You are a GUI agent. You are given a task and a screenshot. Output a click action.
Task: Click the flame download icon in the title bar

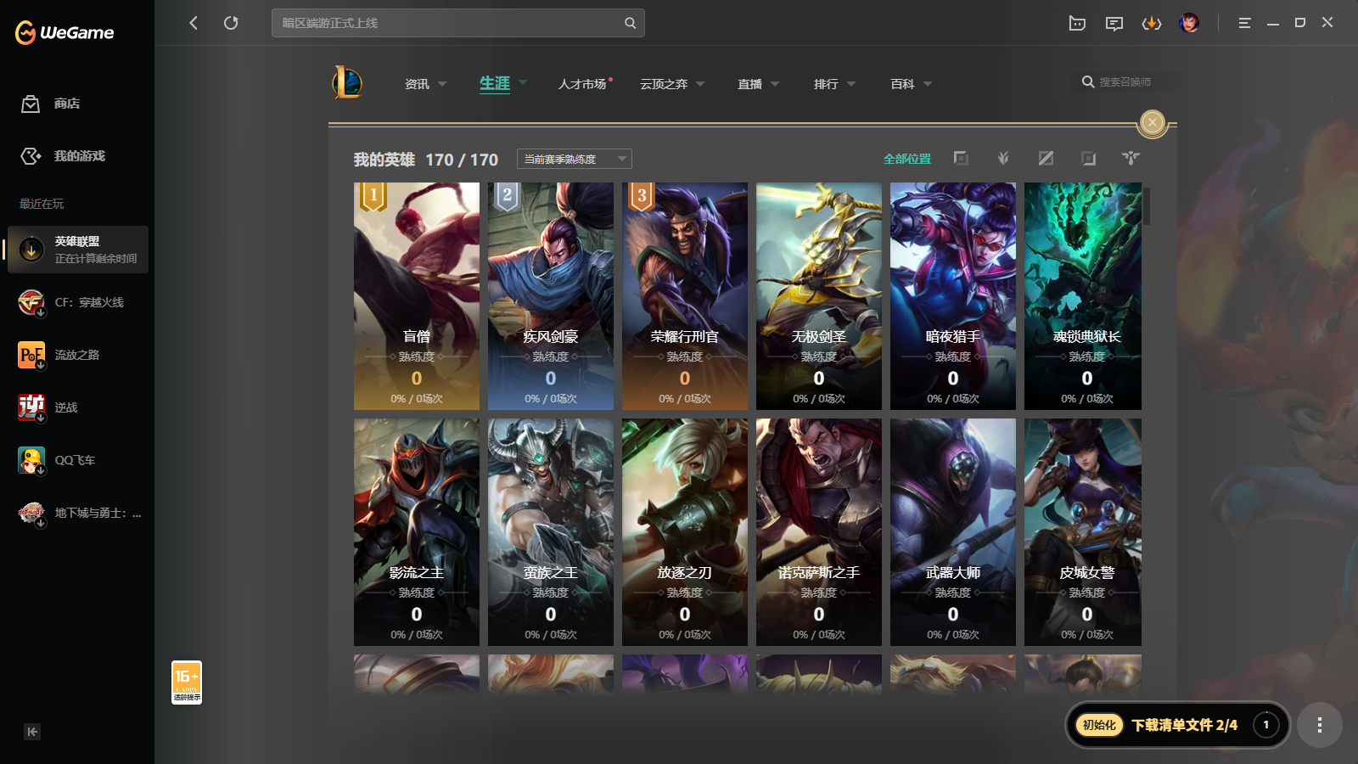[x=1152, y=23]
